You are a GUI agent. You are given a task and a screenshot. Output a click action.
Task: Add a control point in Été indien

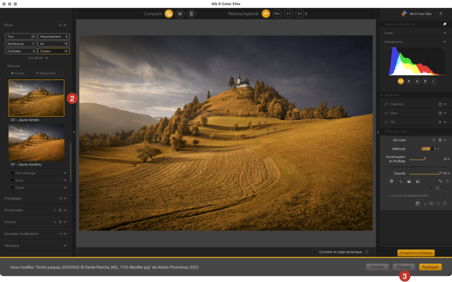[392, 181]
